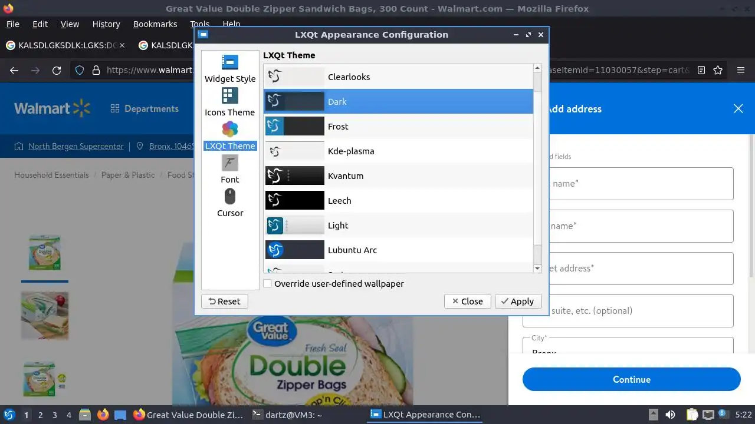Open Walmart Departments menu
Screen dimensions: 755x424
click(145, 109)
